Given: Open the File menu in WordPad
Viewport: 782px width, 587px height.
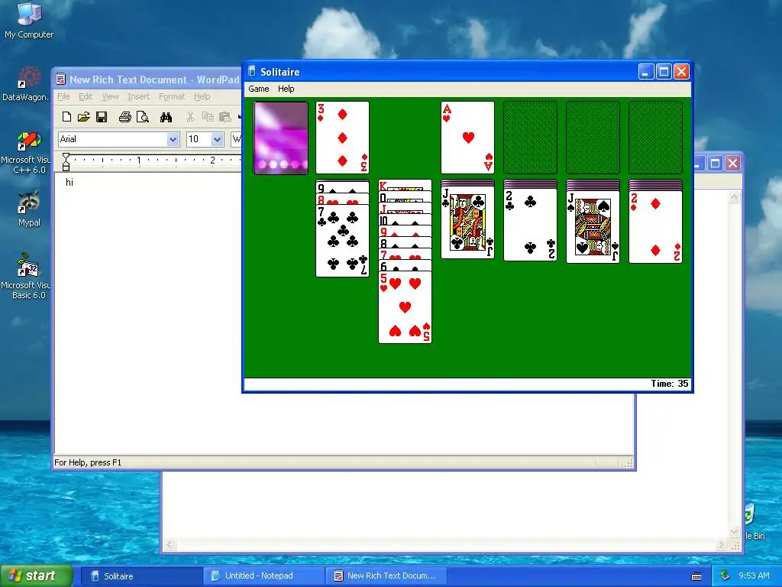Looking at the screenshot, I should point(63,96).
